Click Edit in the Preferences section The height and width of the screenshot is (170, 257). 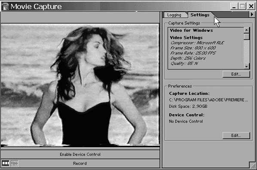(x=236, y=136)
